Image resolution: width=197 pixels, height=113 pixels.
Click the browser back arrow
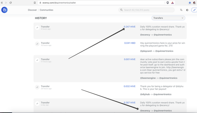click(2, 3)
